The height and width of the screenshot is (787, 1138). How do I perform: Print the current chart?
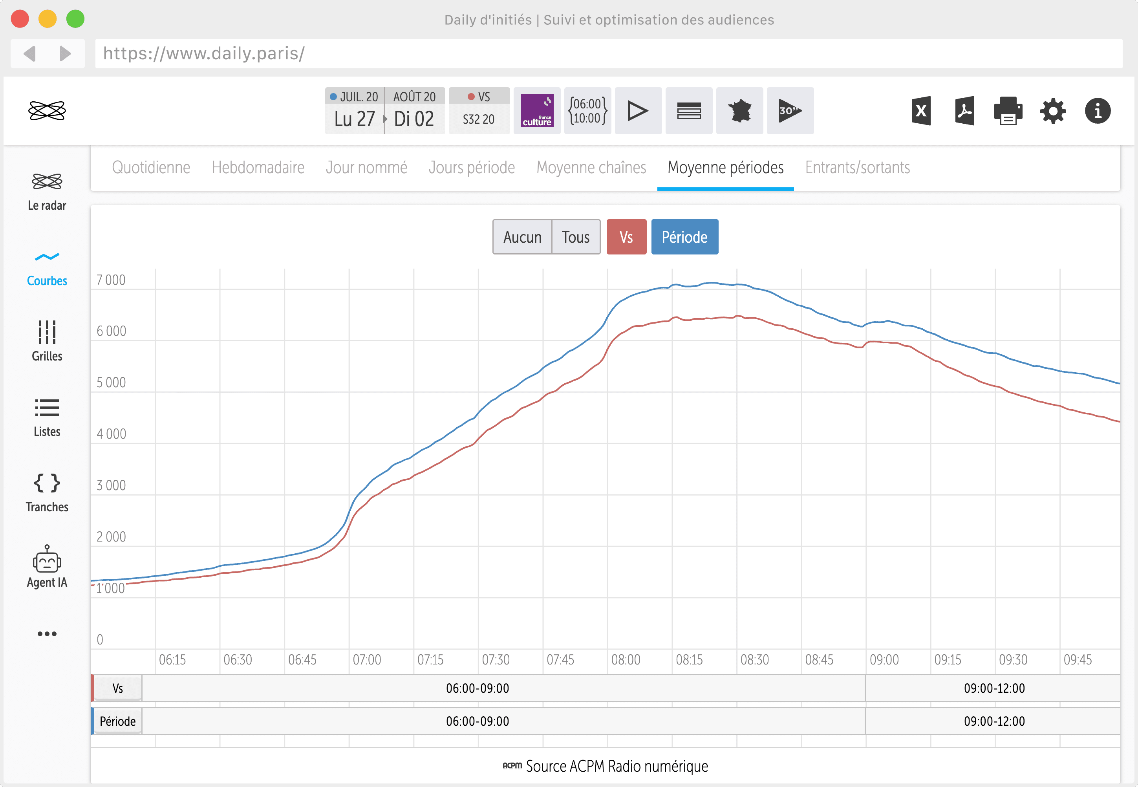[1008, 110]
